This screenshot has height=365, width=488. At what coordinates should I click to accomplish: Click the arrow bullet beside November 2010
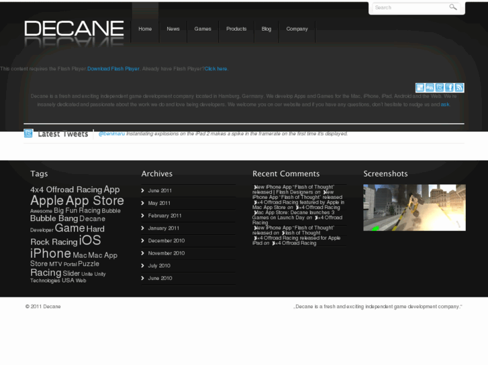(x=142, y=253)
